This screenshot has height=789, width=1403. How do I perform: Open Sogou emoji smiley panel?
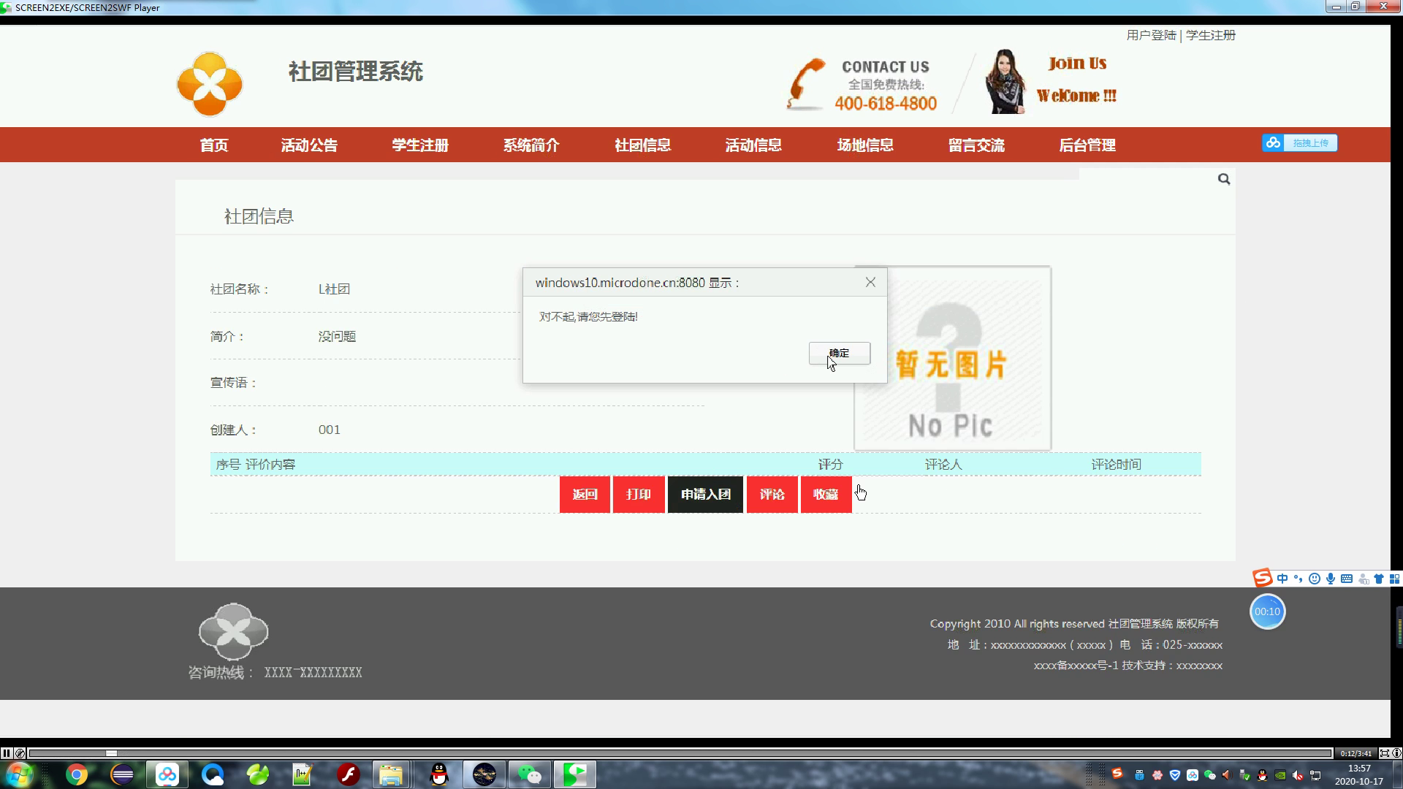pos(1315,579)
